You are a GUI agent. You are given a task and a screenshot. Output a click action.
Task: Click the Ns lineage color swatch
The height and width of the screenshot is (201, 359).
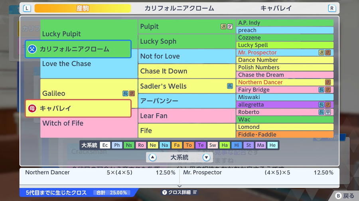point(129,145)
